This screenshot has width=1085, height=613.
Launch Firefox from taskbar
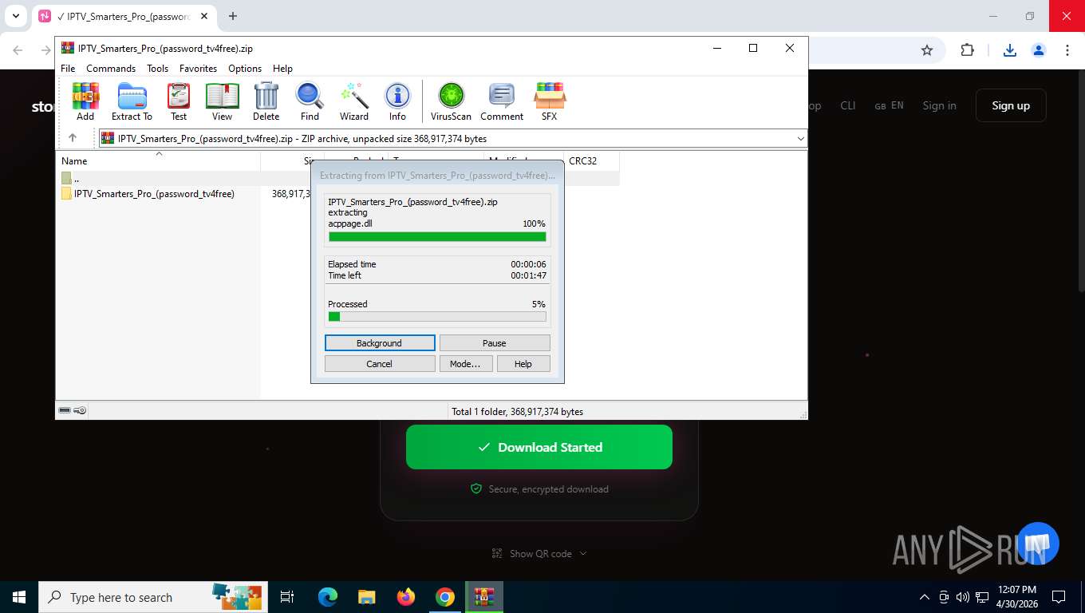coord(406,597)
